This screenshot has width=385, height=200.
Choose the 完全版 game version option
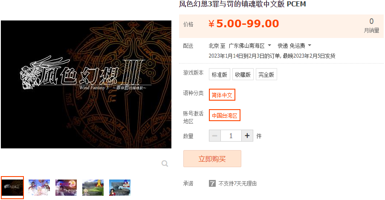pos(266,75)
